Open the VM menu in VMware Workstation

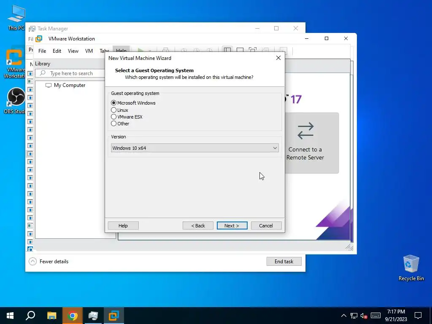89,51
